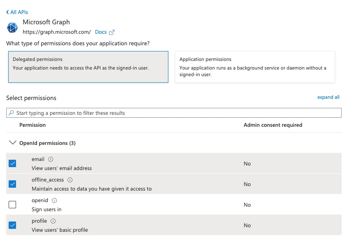Click the external link icon beside Docs
The image size is (347, 240).
(x=112, y=33)
